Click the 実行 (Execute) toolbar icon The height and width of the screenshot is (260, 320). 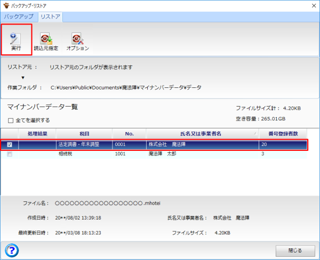tap(16, 40)
